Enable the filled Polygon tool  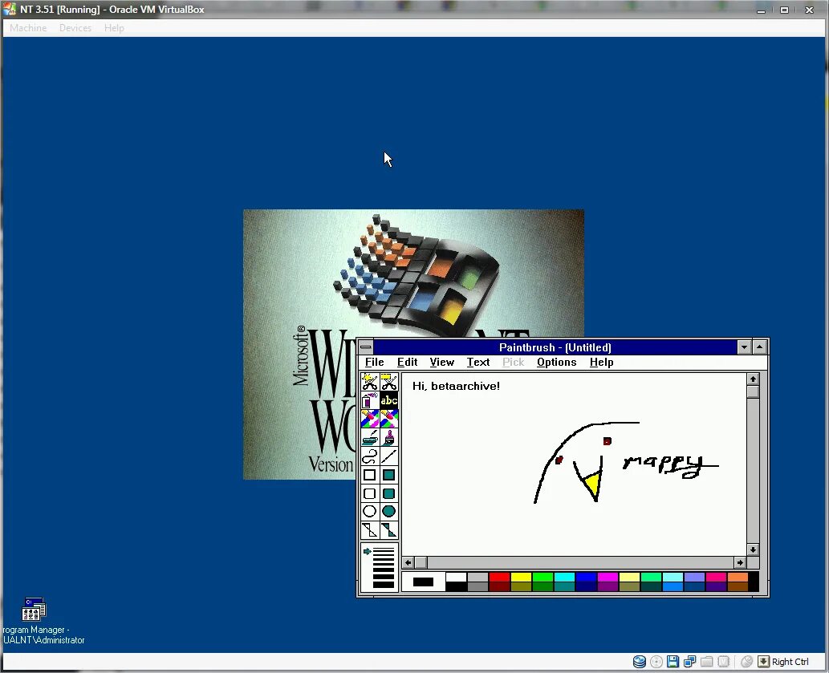click(388, 529)
